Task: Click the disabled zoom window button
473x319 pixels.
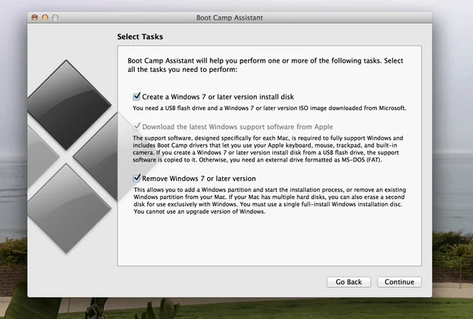Action: (x=55, y=17)
